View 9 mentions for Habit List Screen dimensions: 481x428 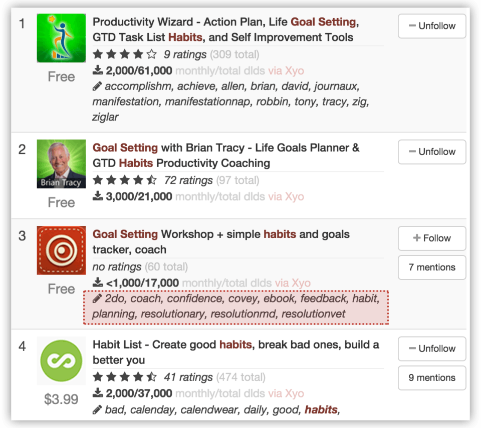(432, 378)
